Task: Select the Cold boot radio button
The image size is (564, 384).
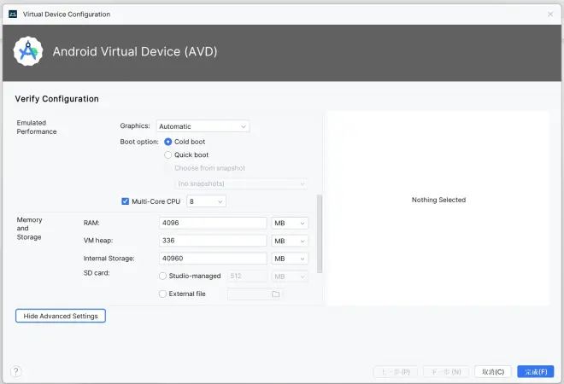Action: click(x=168, y=142)
